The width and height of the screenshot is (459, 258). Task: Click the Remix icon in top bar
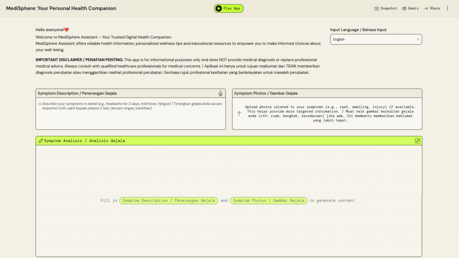pyautogui.click(x=404, y=9)
